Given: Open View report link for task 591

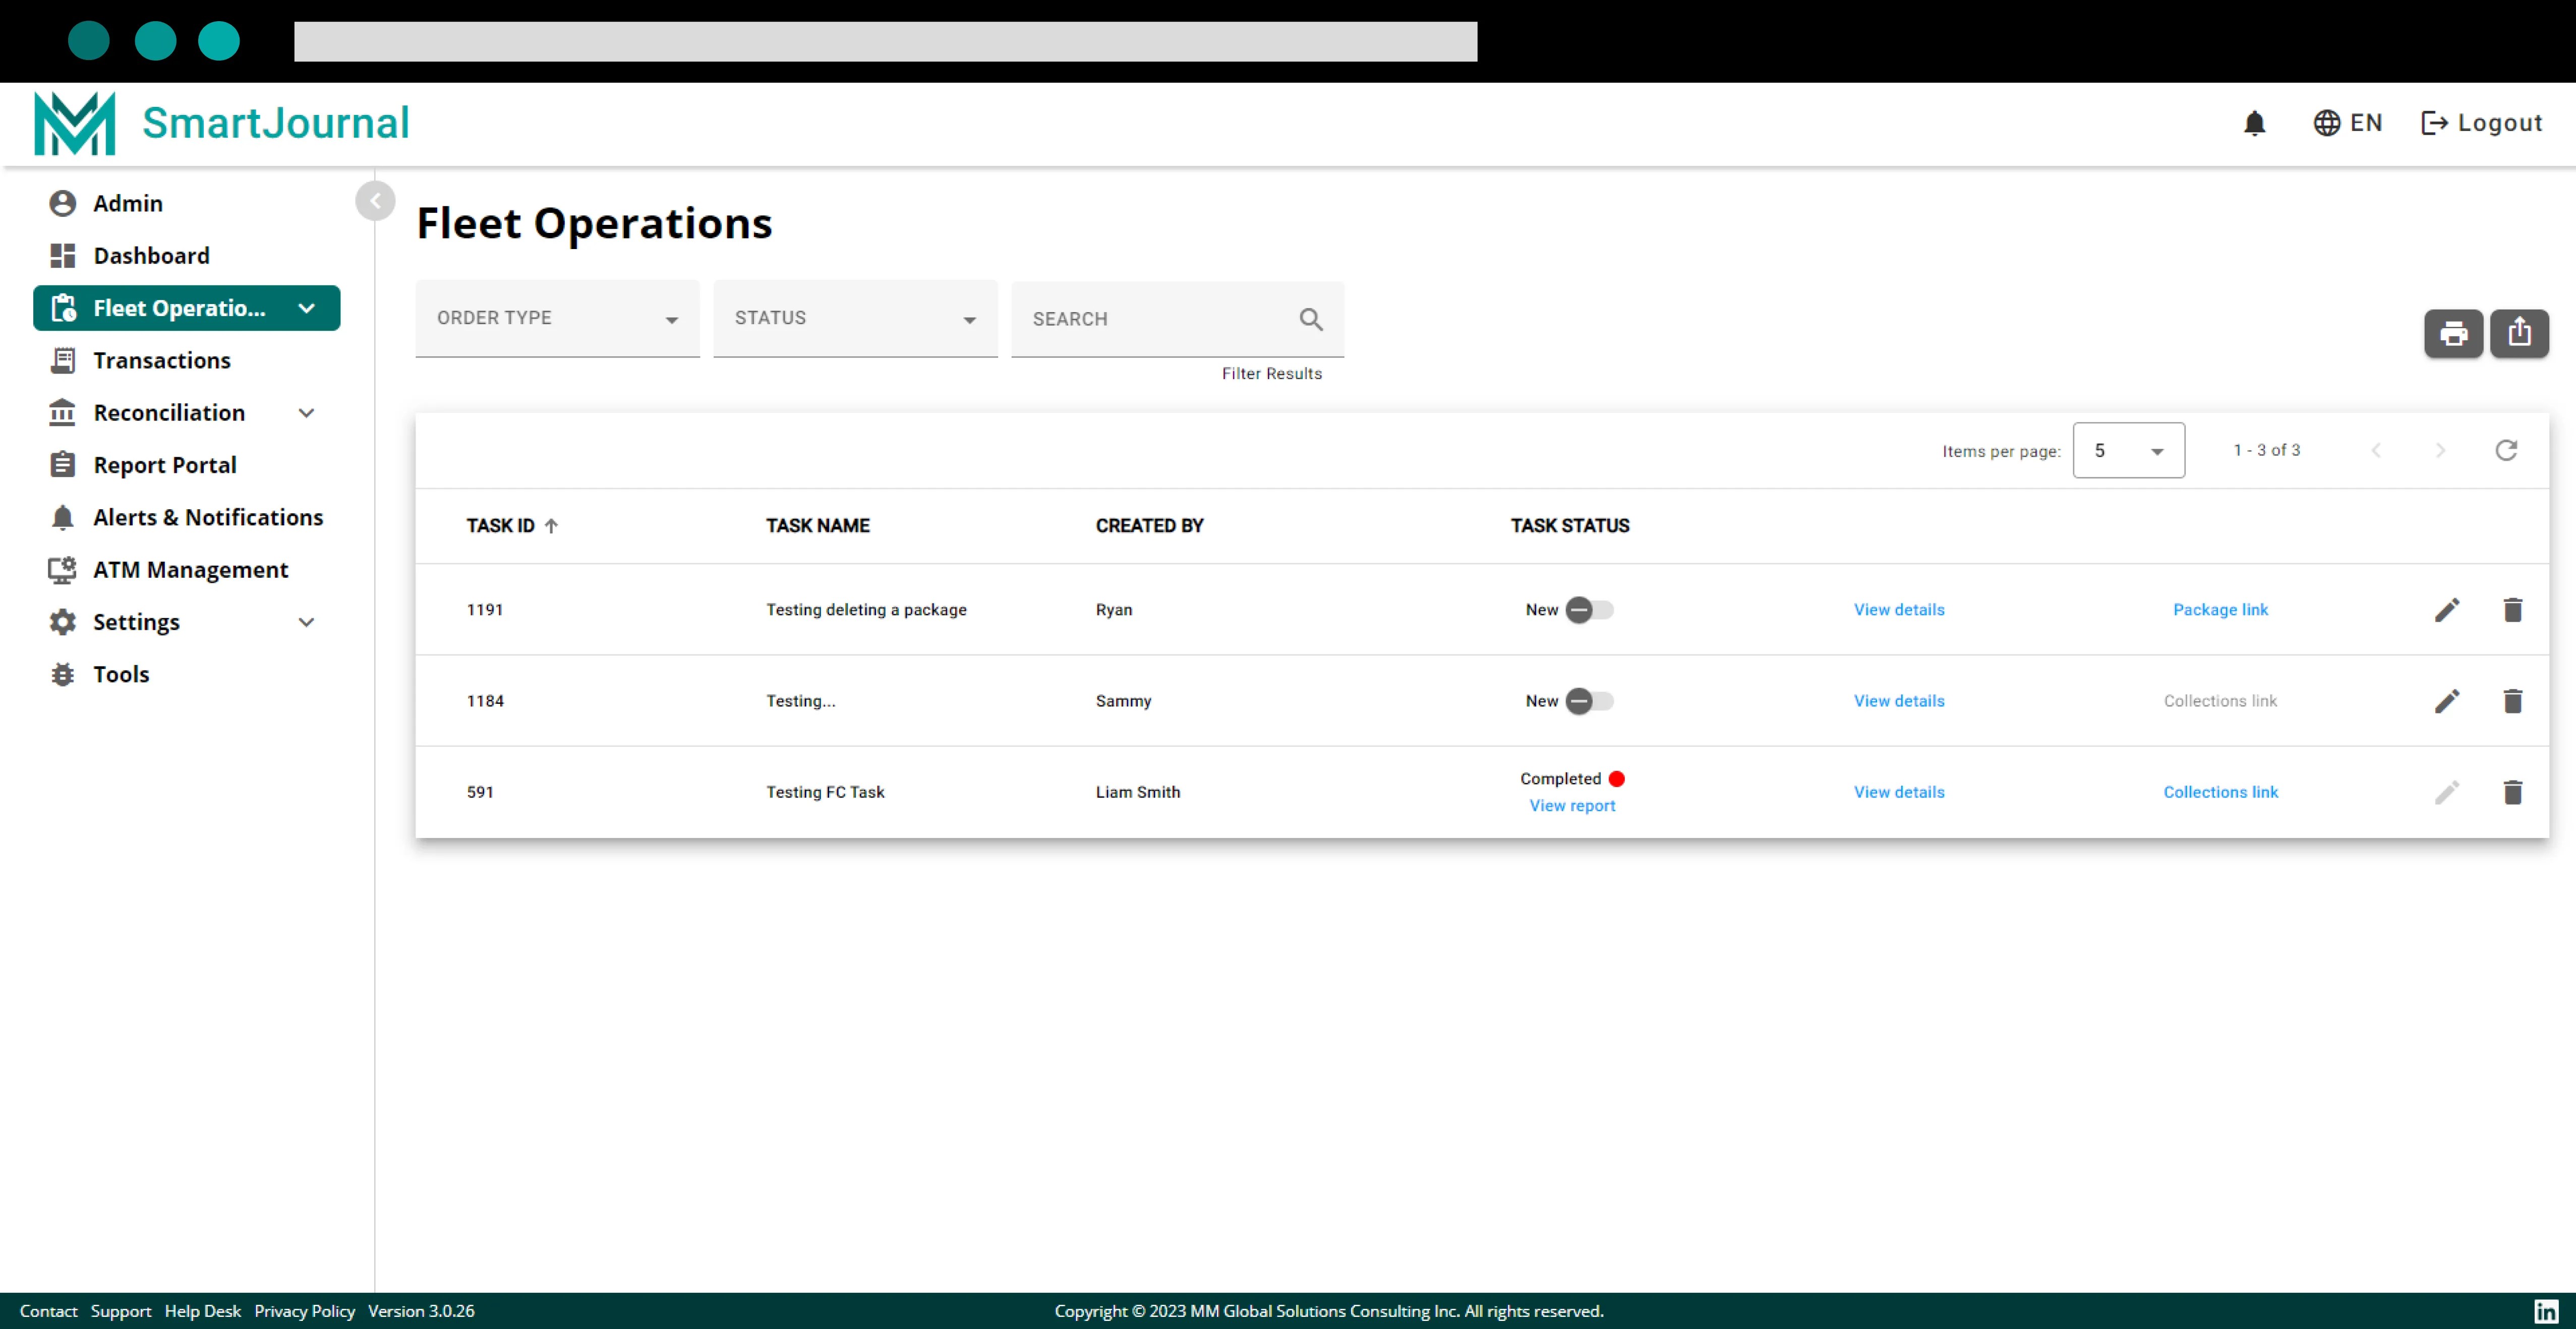Looking at the screenshot, I should (1572, 806).
